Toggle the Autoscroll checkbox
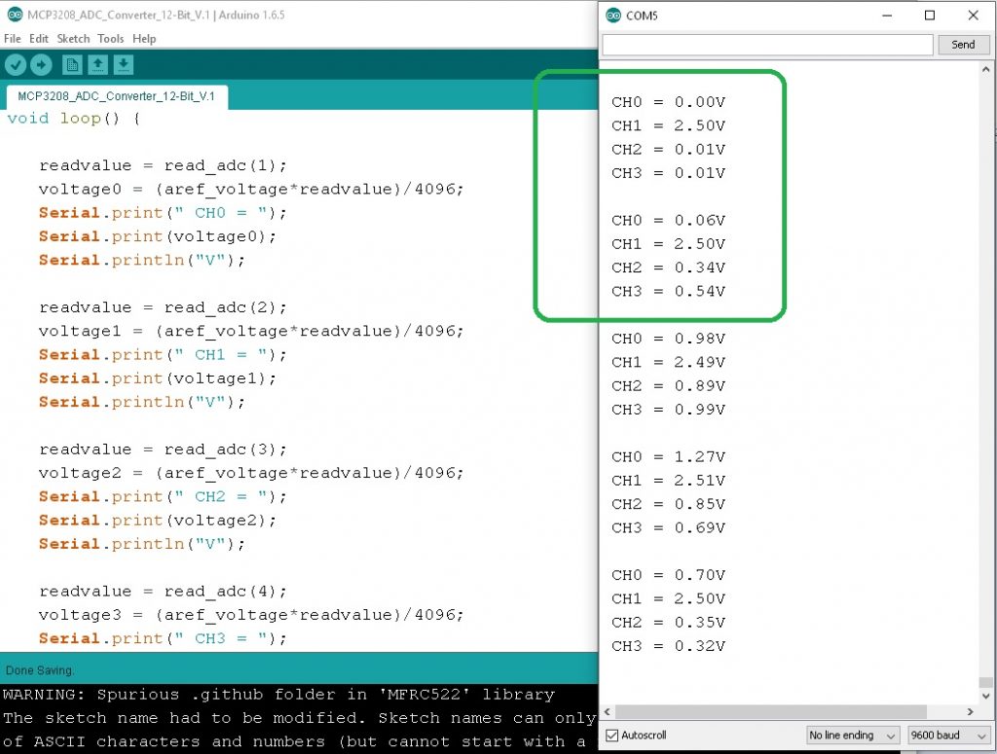This screenshot has height=754, width=997. click(x=612, y=735)
